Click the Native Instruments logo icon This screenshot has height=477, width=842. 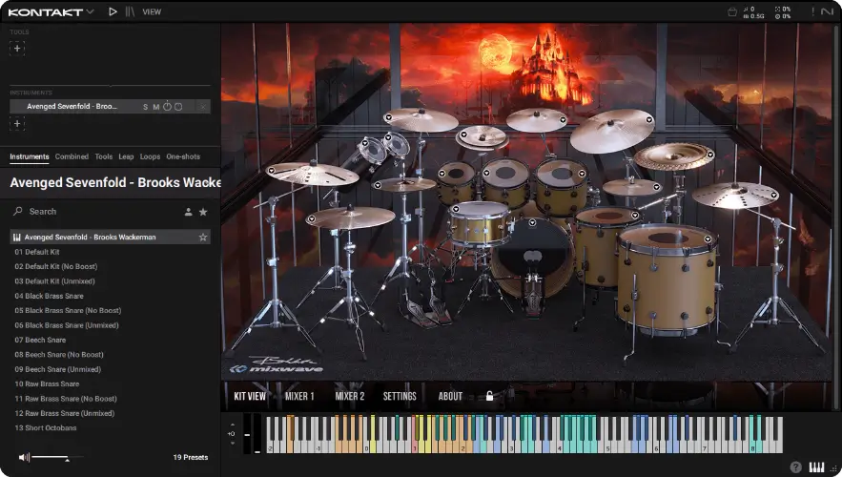[x=826, y=11]
